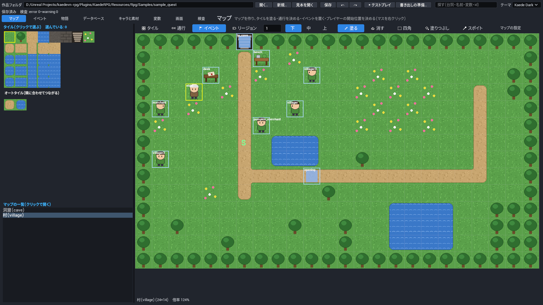Image resolution: width=543 pixels, height=305 pixels.
Task: Select 村(village) in the map list
Action: 68,215
